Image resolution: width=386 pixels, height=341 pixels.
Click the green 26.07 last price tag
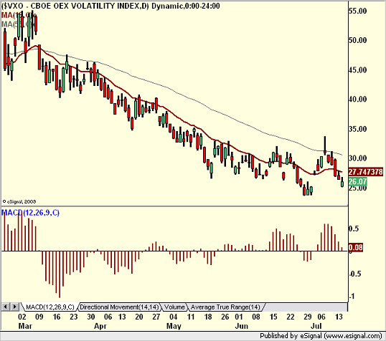(x=358, y=182)
